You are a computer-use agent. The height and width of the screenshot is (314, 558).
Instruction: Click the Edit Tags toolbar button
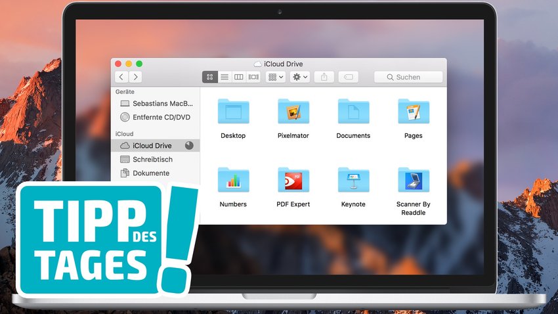349,77
